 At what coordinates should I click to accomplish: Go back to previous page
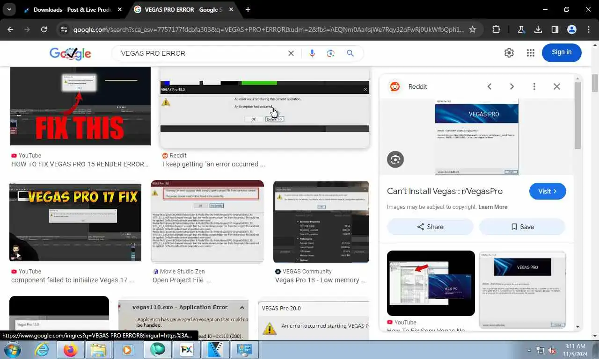click(10, 29)
